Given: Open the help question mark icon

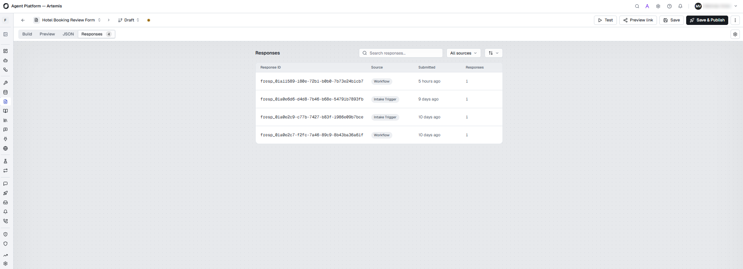Looking at the screenshot, I should click(669, 6).
